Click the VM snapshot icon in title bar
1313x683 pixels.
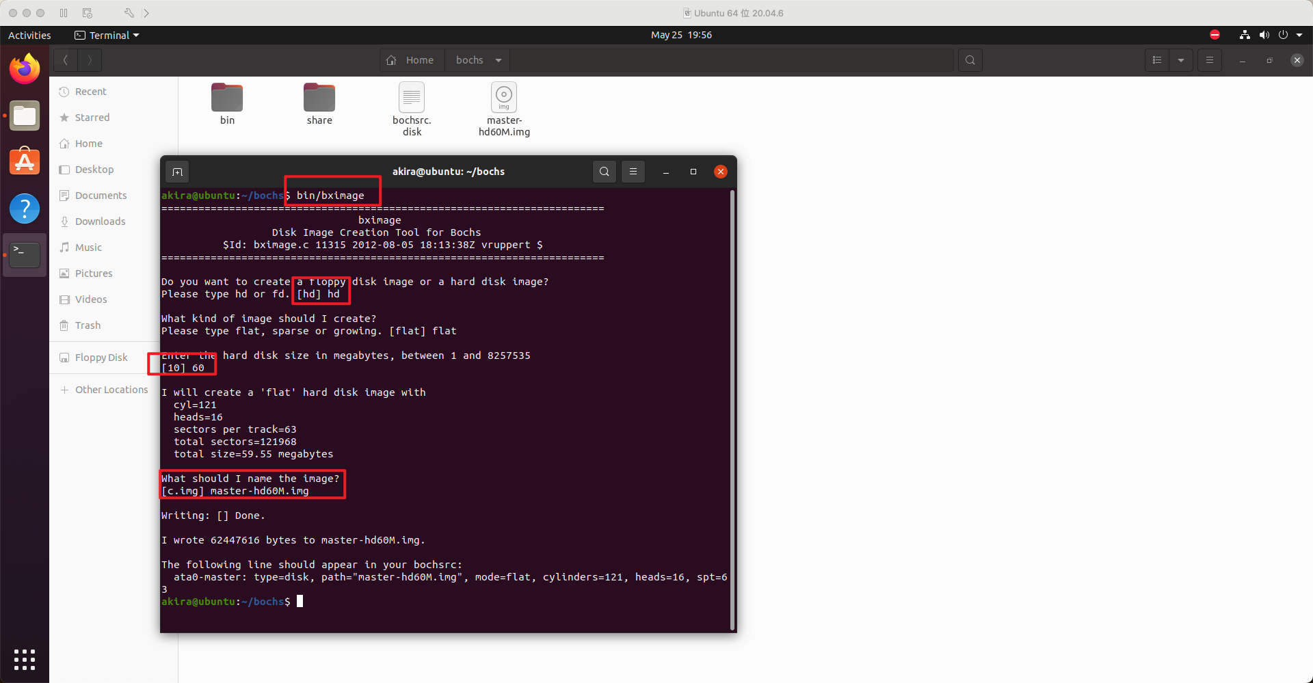coord(87,13)
